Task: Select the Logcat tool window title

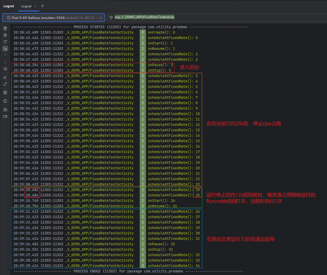Action: coord(9,6)
